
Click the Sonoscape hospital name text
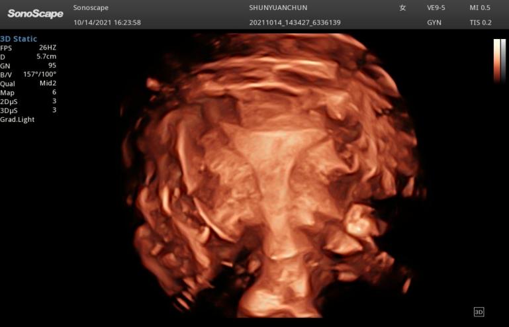tap(91, 7)
